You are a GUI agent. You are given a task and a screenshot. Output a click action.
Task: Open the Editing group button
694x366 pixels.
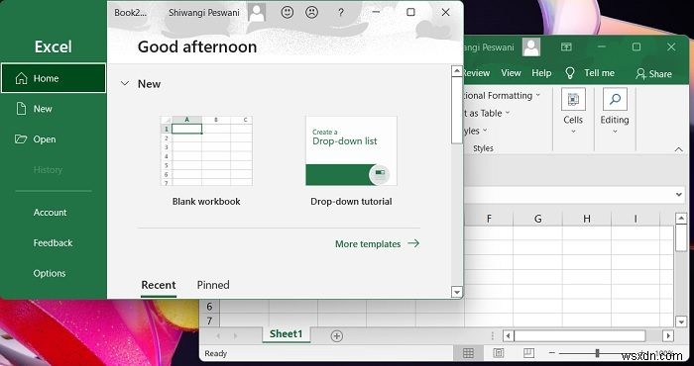(x=615, y=111)
